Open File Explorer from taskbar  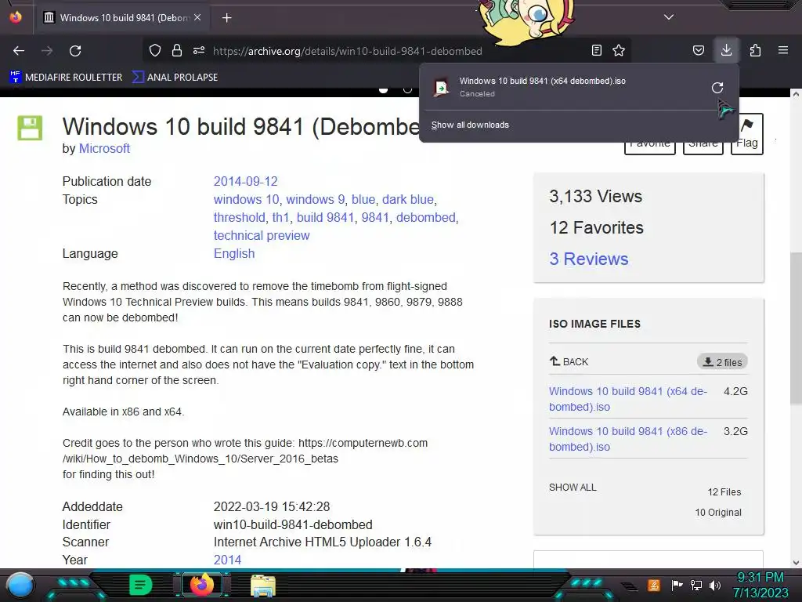[263, 586]
